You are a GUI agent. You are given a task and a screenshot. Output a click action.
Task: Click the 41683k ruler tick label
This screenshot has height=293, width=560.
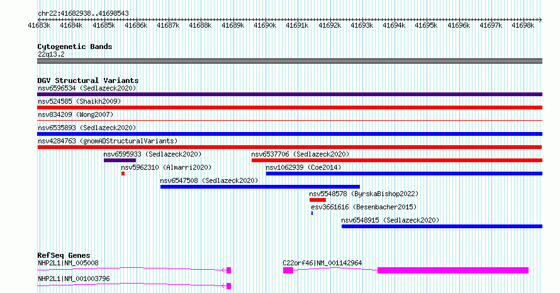39,25
